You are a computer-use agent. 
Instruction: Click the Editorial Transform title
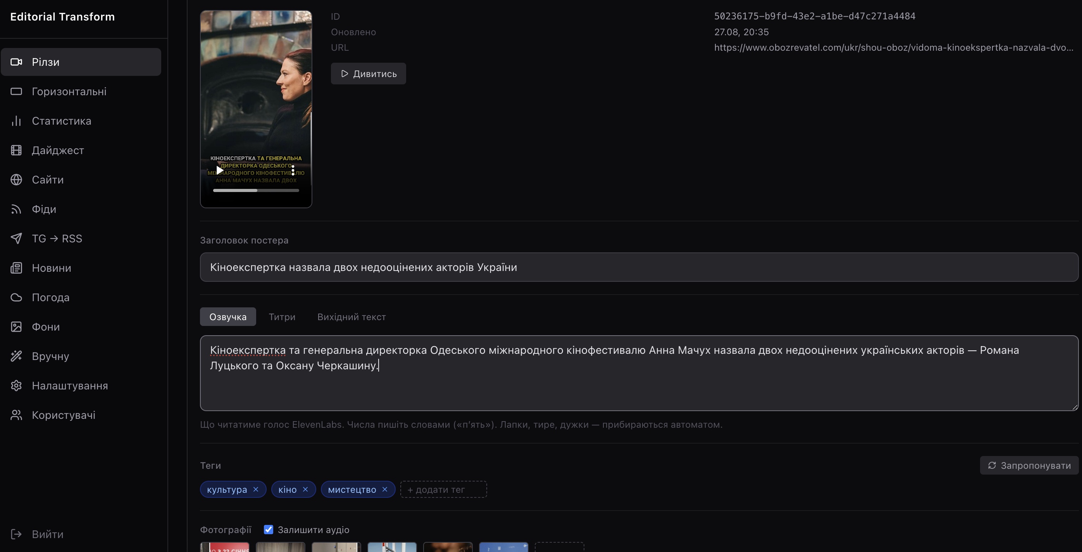tap(62, 17)
